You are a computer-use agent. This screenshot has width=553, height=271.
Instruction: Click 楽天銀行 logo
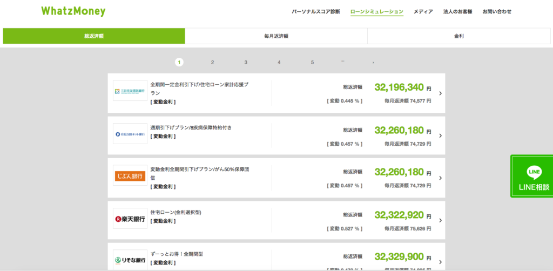pos(130,219)
